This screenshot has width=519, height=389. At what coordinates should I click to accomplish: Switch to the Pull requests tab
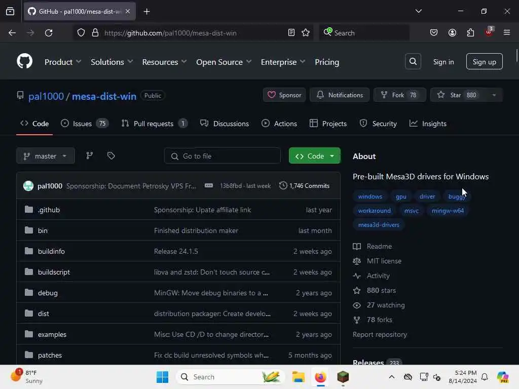[x=155, y=124]
